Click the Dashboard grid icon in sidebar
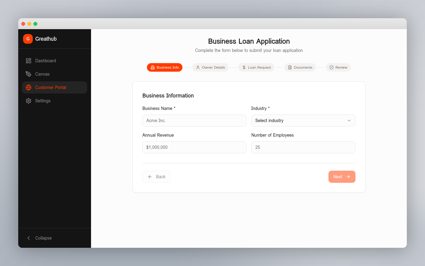This screenshot has height=266, width=425. [29, 61]
